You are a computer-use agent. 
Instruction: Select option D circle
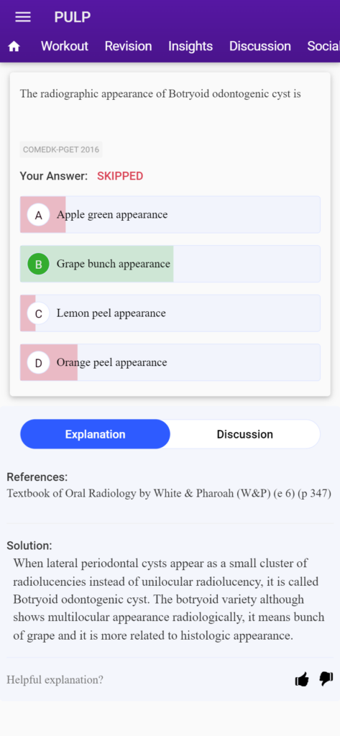[x=39, y=363]
